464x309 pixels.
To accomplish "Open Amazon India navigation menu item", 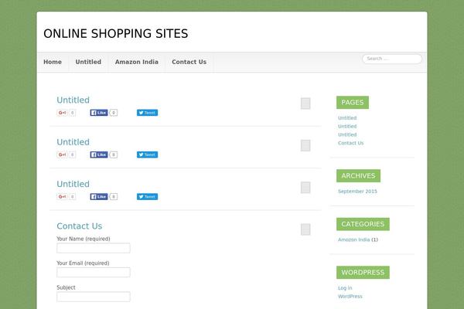I will [137, 62].
